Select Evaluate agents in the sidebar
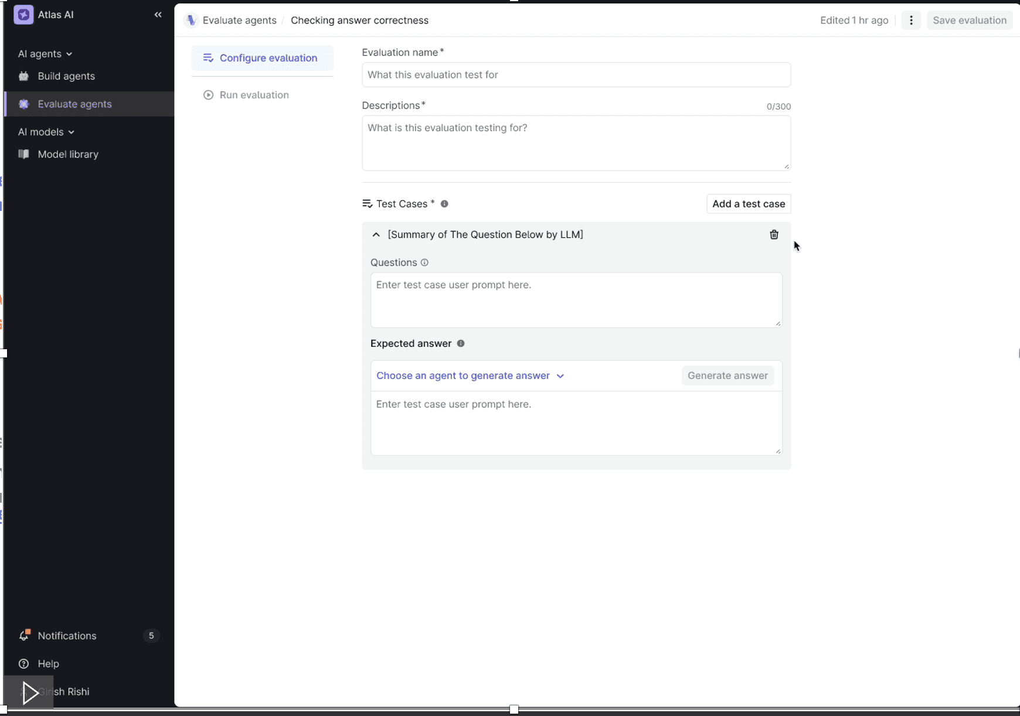Viewport: 1020px width, 716px height. (74, 104)
